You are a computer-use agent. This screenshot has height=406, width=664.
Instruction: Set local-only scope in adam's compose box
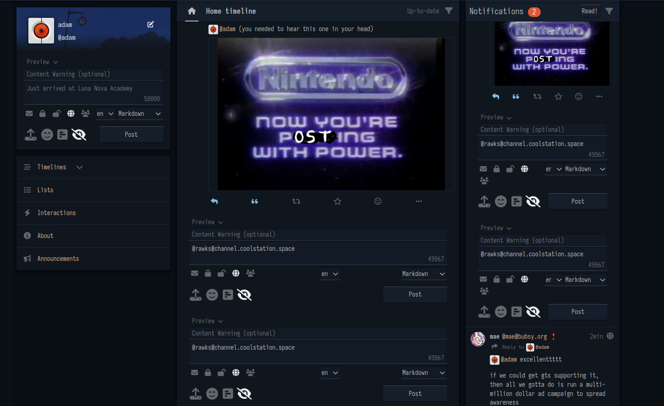coord(85,114)
